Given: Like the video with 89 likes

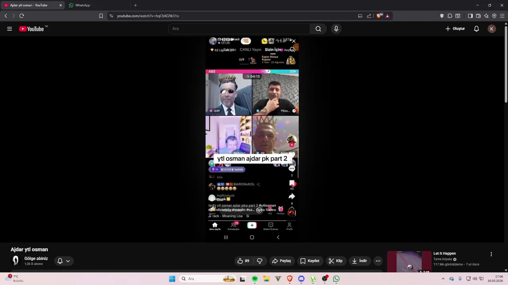Looking at the screenshot, I should 243,261.
